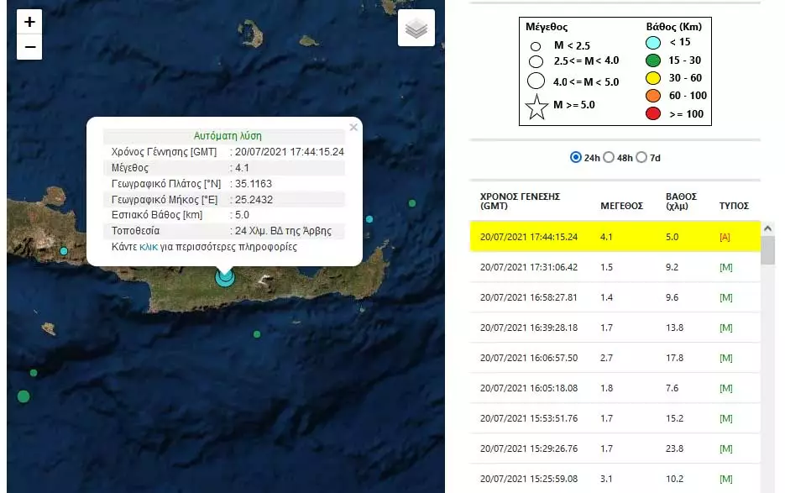Sort by ΧΡΟΝΟΣ ΓΕΝΕΣΗΣ column header

click(x=520, y=201)
